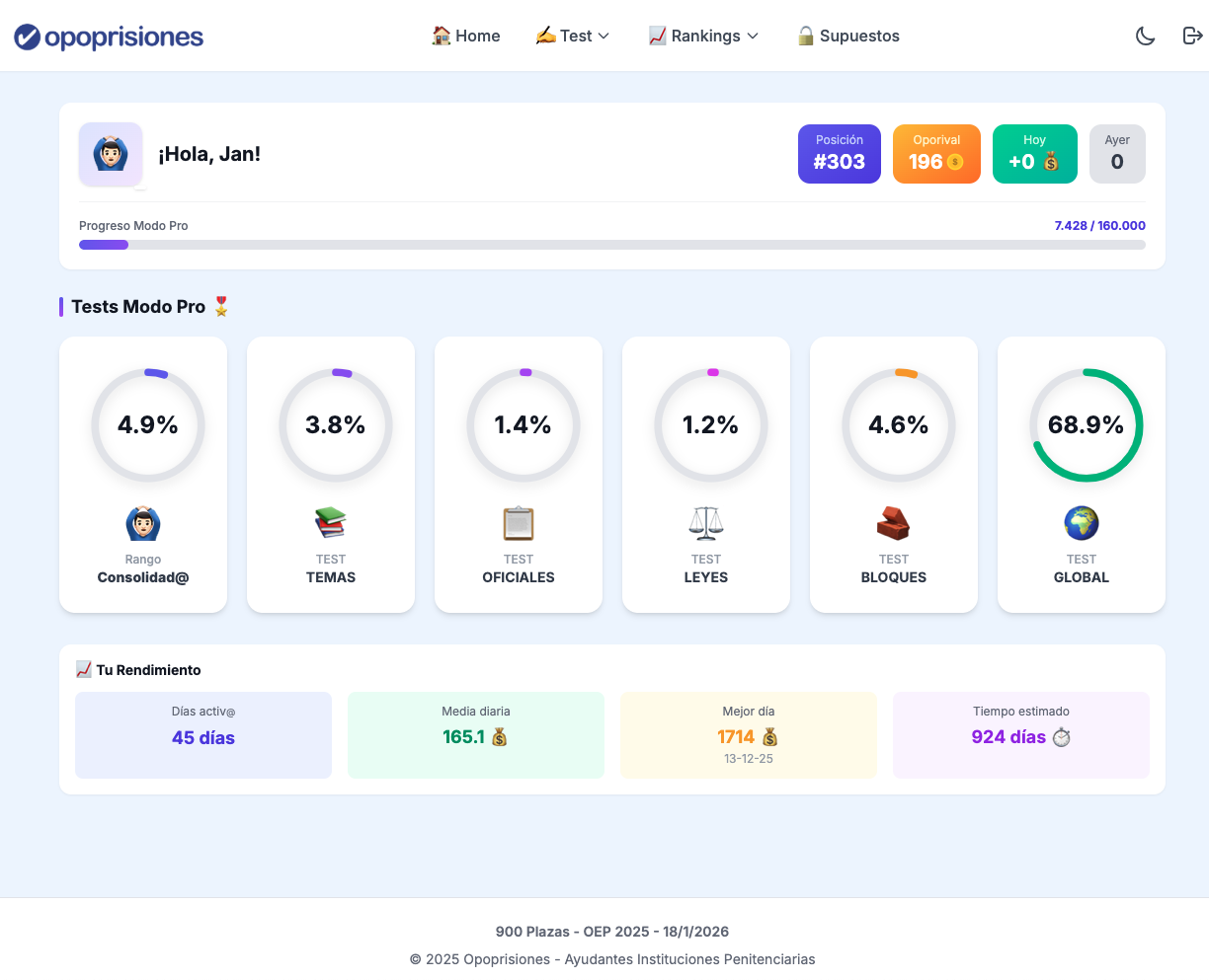The width and height of the screenshot is (1209, 980).
Task: Click the Oporival 196 coins badge
Action: pos(936,154)
